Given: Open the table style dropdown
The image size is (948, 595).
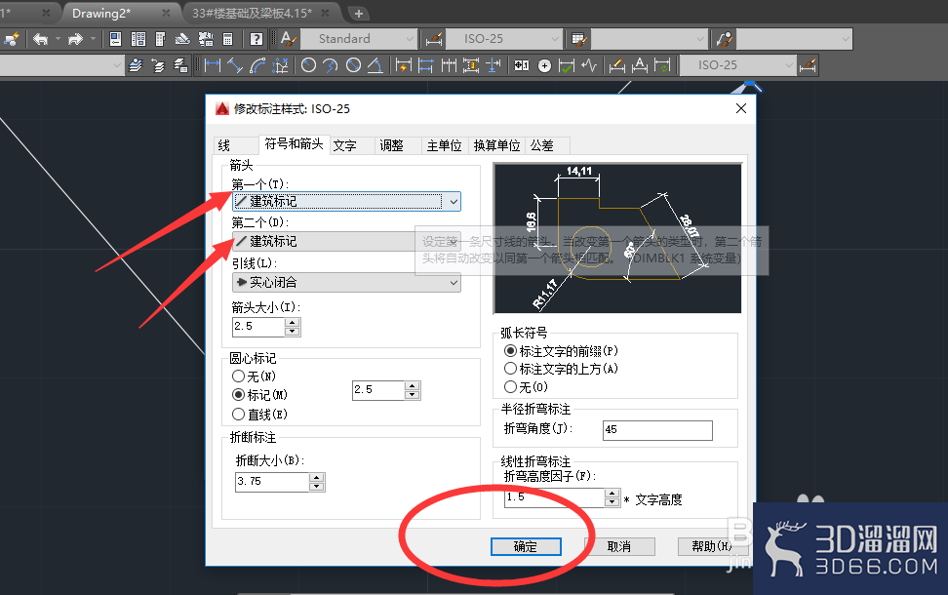Looking at the screenshot, I should (x=650, y=39).
